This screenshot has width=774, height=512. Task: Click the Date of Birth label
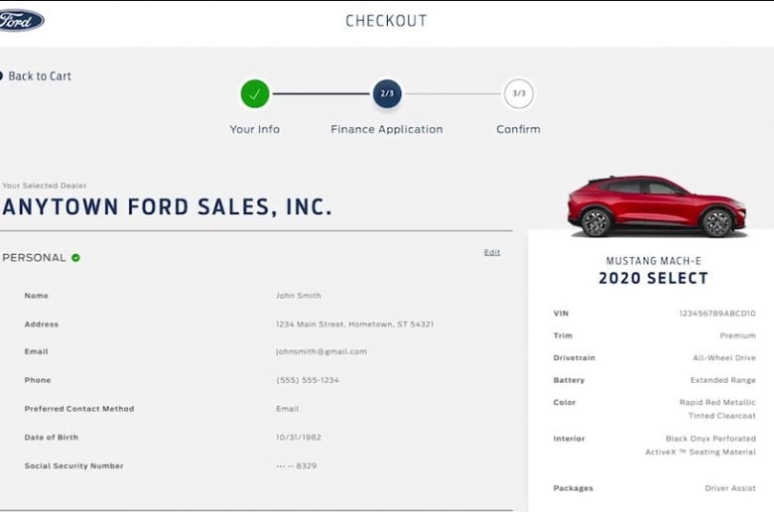(52, 437)
